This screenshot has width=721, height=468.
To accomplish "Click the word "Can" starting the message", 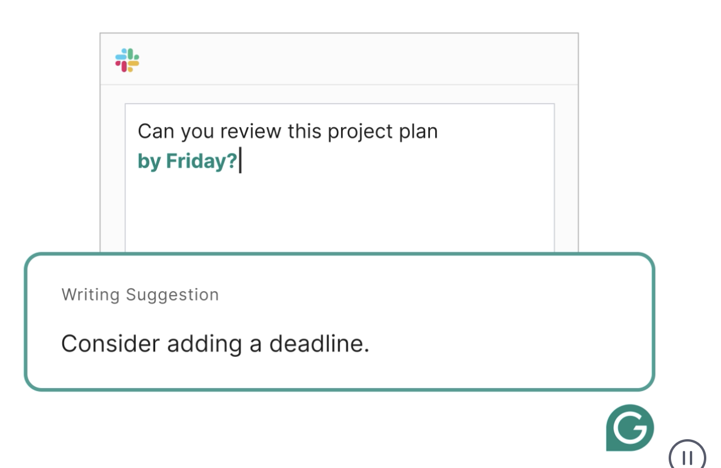I will click(x=155, y=131).
